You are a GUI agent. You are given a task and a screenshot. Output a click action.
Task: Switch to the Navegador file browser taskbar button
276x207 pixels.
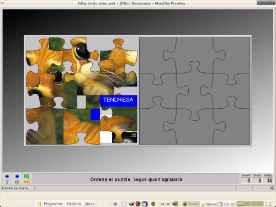(209, 204)
